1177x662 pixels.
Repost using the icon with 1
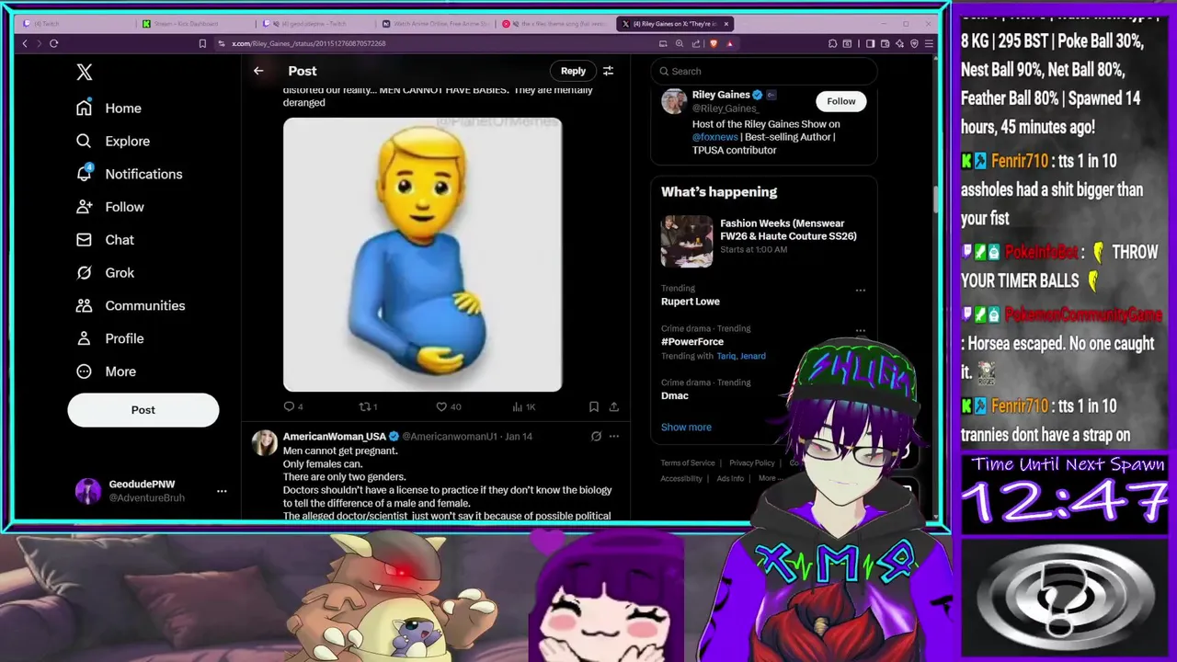click(x=364, y=406)
